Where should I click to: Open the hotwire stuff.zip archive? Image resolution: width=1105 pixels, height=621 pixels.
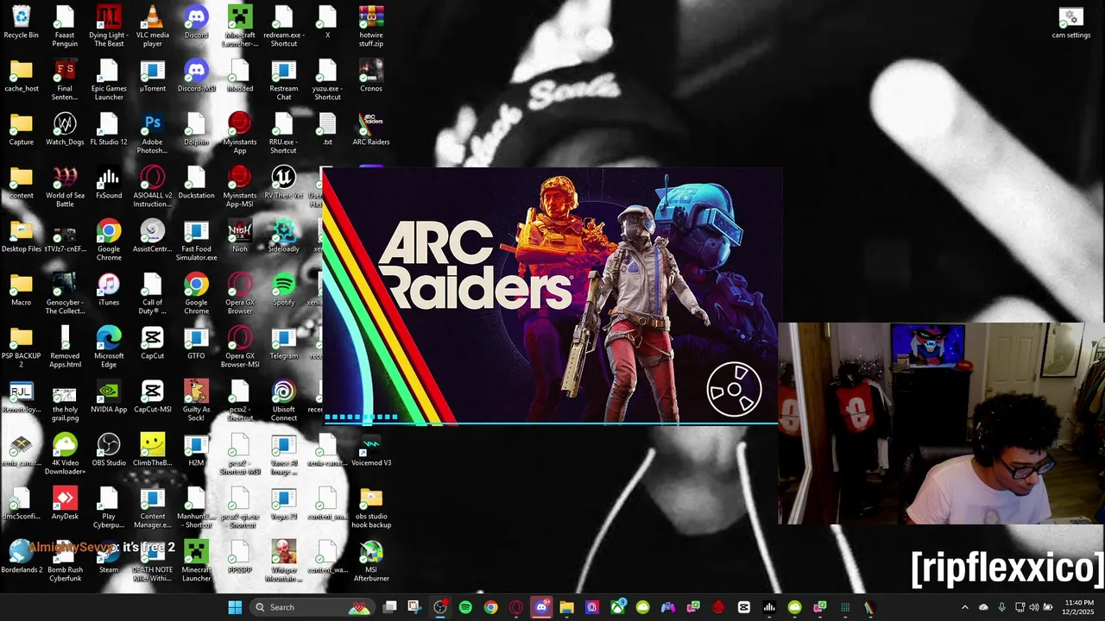[371, 26]
